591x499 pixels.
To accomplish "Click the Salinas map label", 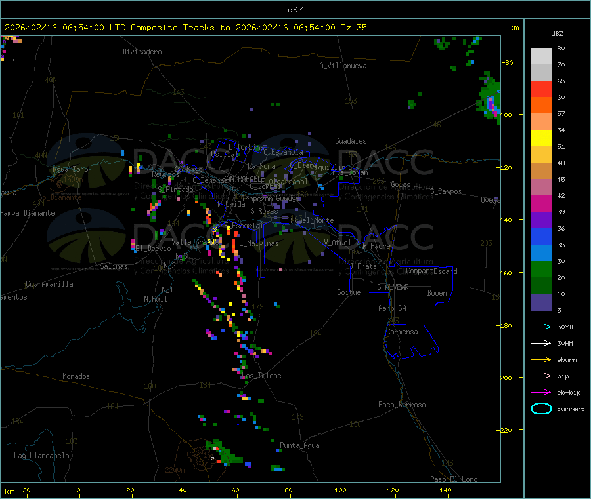I will click(114, 266).
